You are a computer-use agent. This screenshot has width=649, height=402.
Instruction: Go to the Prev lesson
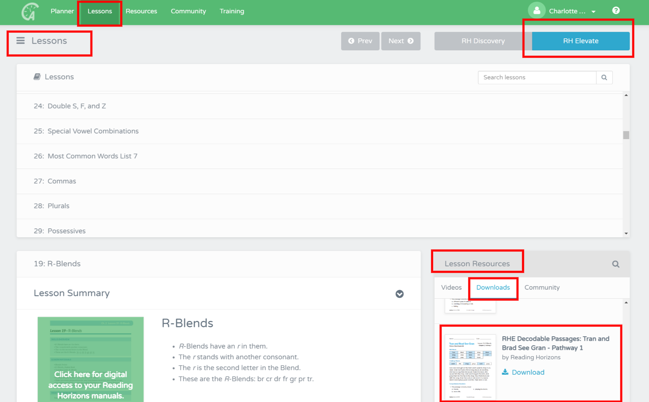(360, 41)
